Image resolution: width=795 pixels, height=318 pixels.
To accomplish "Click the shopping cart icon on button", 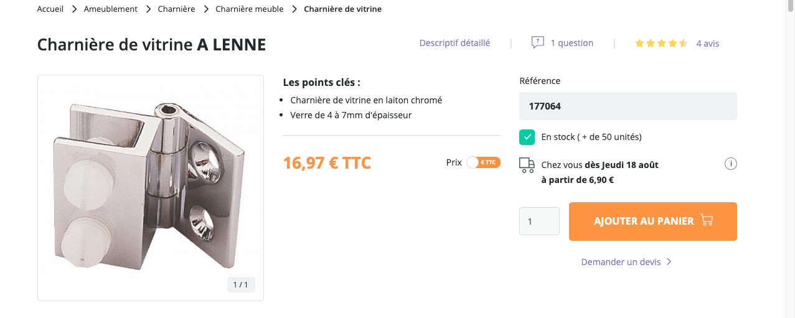I will coord(707,220).
